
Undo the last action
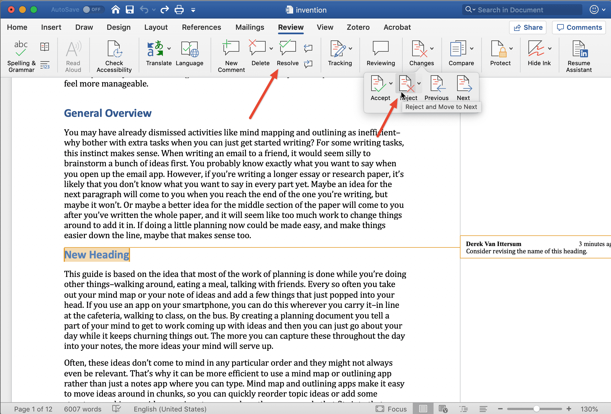click(144, 10)
